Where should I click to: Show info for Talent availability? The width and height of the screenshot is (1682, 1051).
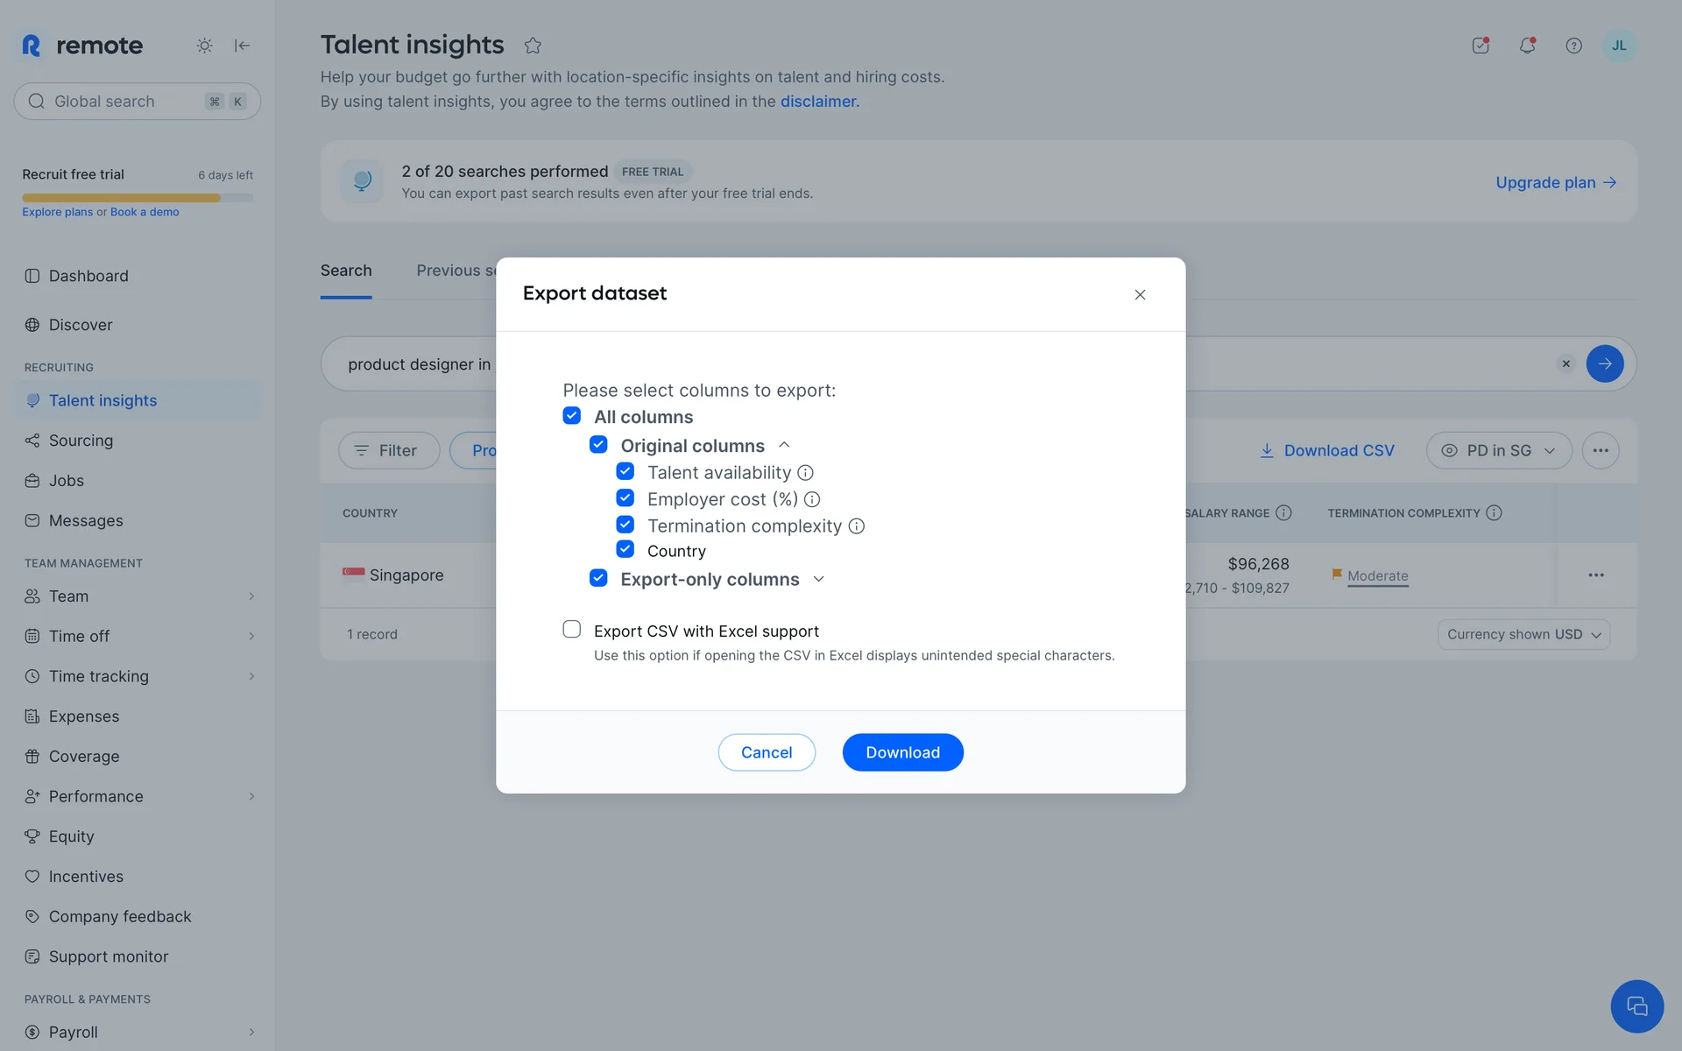(x=805, y=473)
